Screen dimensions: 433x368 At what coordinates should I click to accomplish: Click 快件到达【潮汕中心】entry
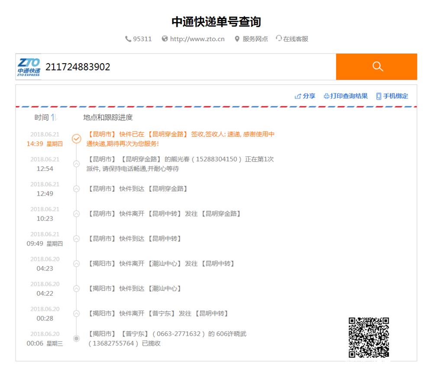(135, 288)
